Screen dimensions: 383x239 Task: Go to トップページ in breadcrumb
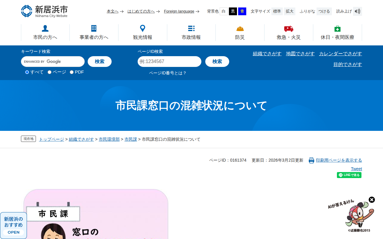coord(51,139)
